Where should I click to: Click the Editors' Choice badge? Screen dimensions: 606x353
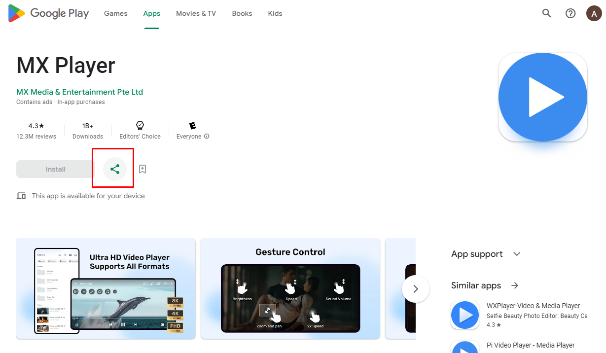click(x=140, y=125)
